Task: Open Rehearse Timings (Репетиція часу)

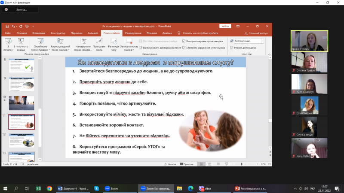Action: 114,43
